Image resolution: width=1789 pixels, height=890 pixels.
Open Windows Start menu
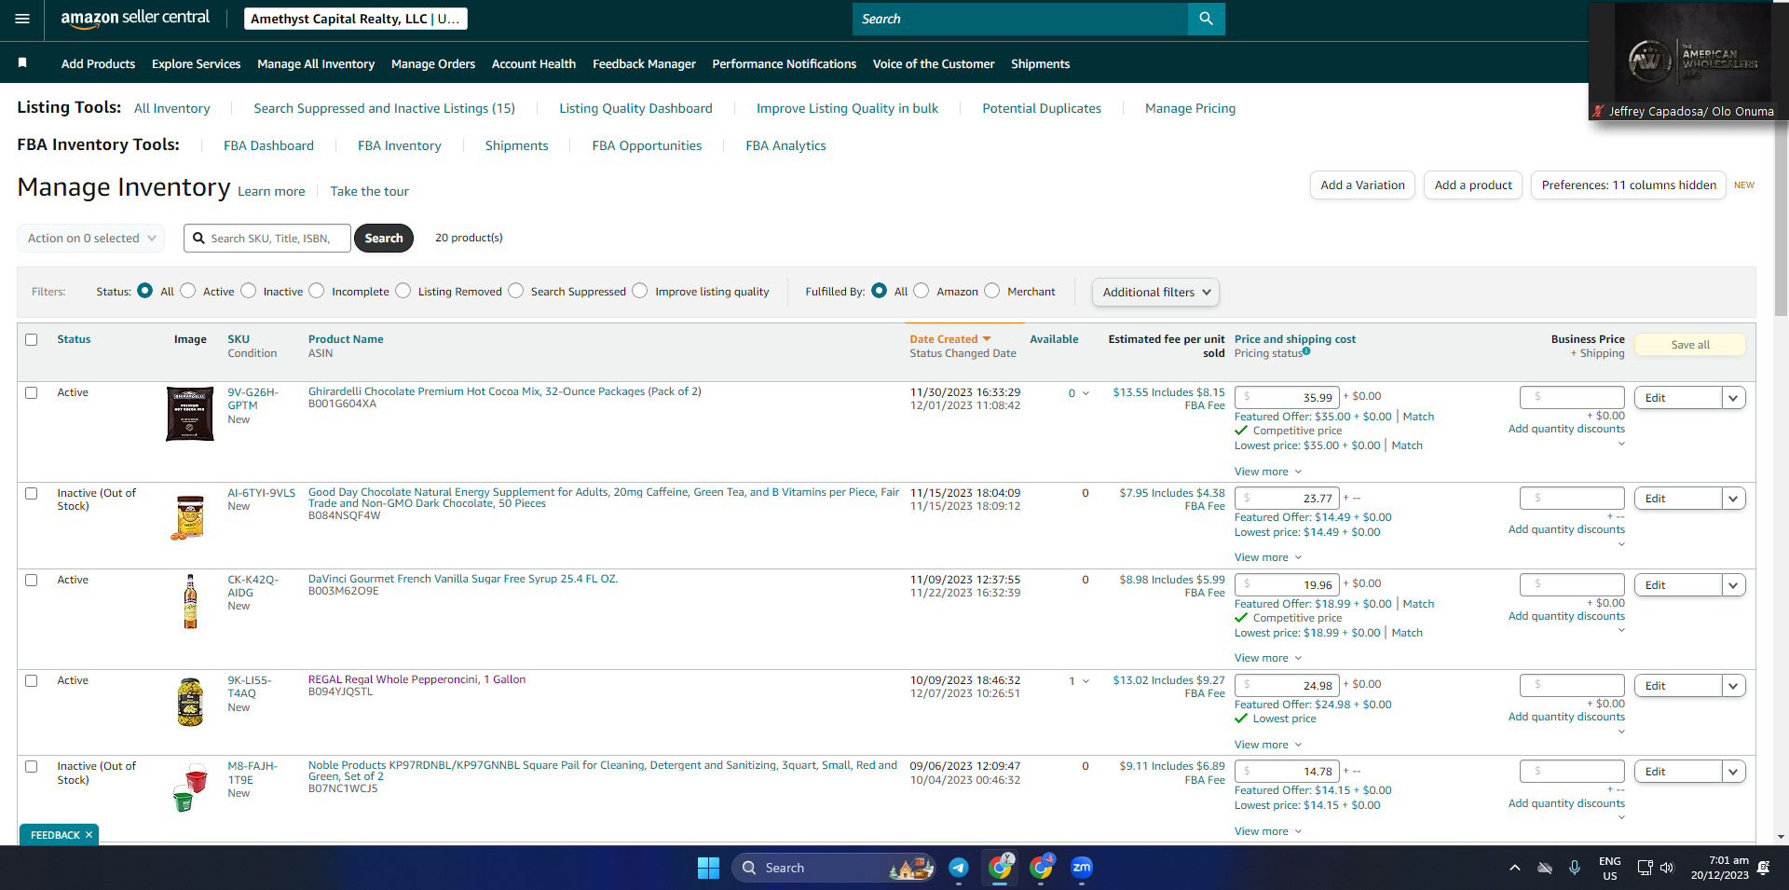click(x=708, y=868)
